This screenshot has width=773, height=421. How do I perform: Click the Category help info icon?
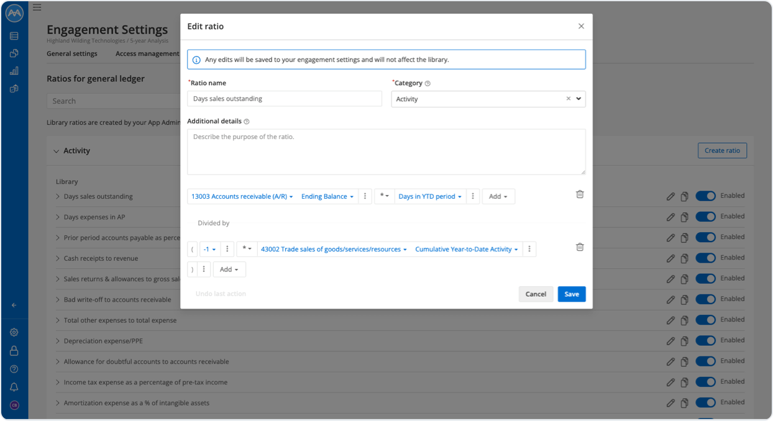(x=428, y=83)
